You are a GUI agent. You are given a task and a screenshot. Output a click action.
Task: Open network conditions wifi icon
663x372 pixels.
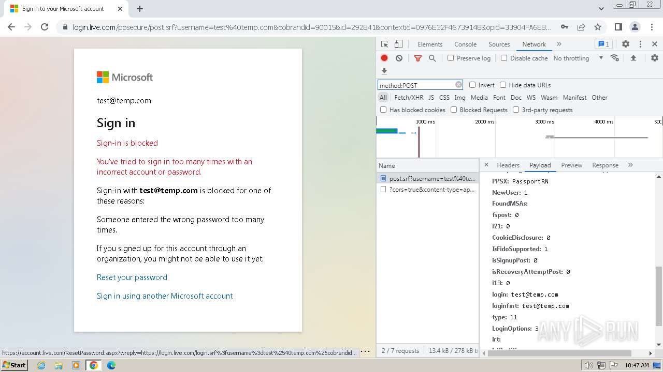615,58
